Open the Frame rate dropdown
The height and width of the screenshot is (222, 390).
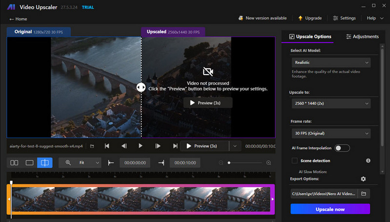(x=331, y=133)
